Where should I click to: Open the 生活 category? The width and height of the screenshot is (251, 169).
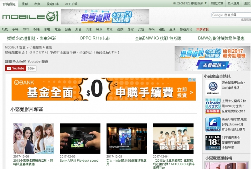point(173,29)
